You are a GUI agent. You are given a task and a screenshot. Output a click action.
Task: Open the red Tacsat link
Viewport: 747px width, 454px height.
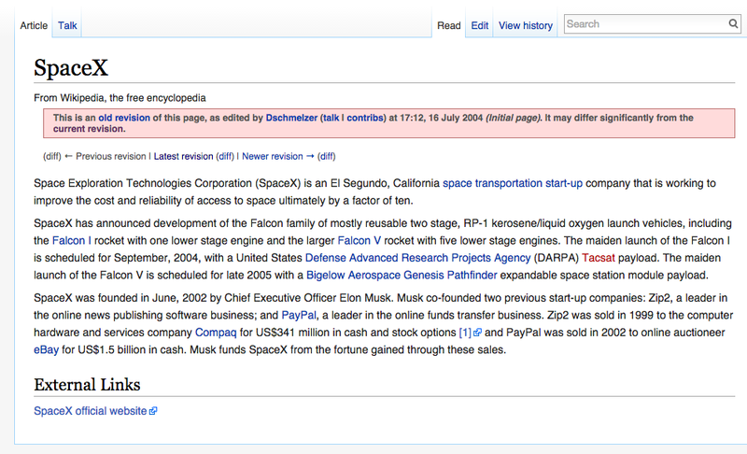[599, 258]
